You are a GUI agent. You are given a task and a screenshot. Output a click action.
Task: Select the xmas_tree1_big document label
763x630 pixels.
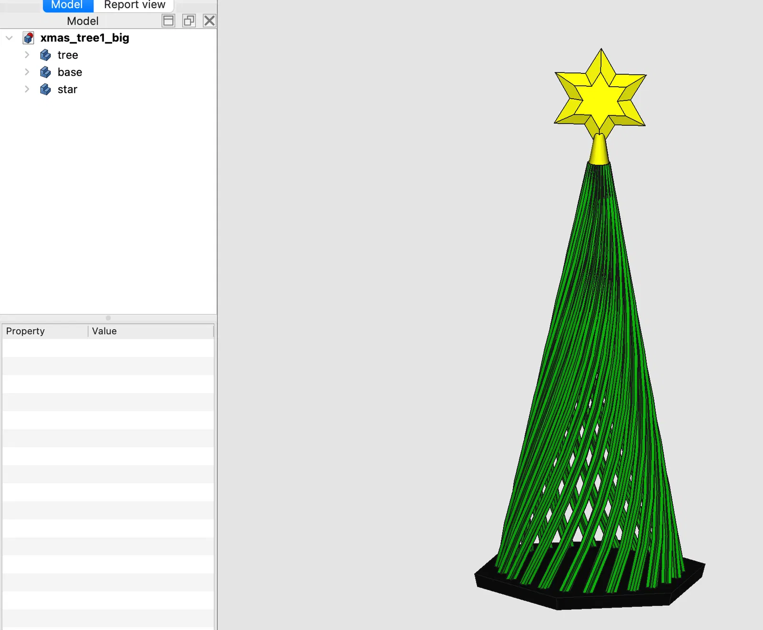pos(85,38)
